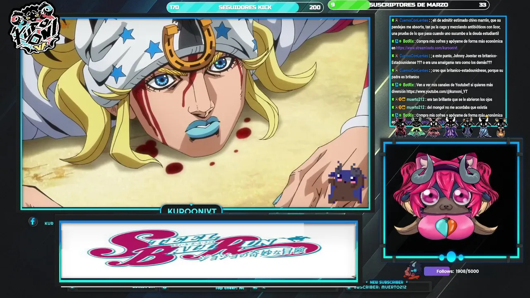Select the light blue-dressed chat avatar sprite
The width and height of the screenshot is (530, 298).
coord(484,127)
